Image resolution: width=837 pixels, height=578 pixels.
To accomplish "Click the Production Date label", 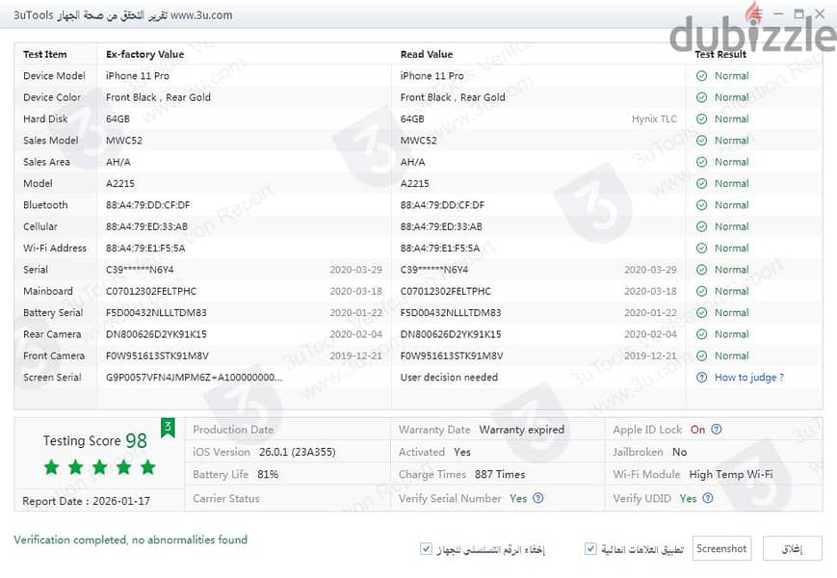I will click(x=233, y=430).
